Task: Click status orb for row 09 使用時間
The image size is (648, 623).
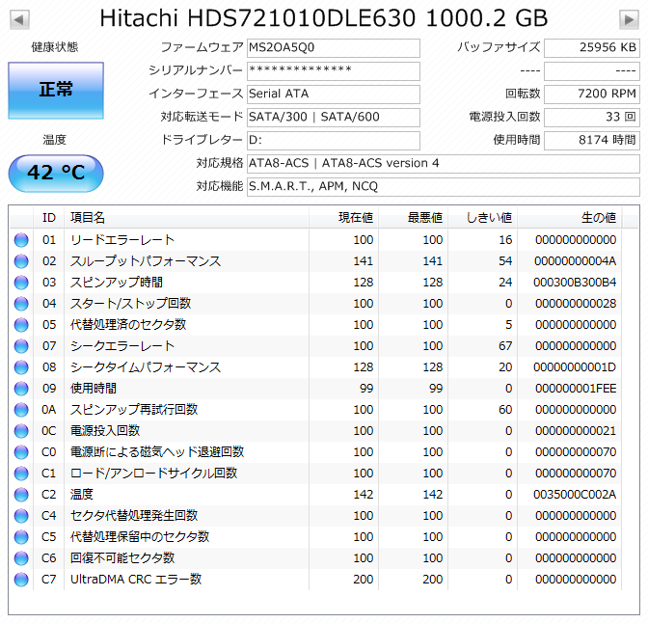Action: pyautogui.click(x=21, y=389)
